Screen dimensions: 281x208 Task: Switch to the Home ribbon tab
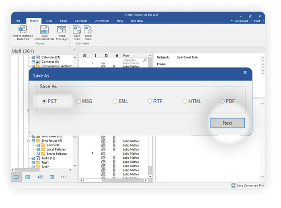click(x=34, y=21)
